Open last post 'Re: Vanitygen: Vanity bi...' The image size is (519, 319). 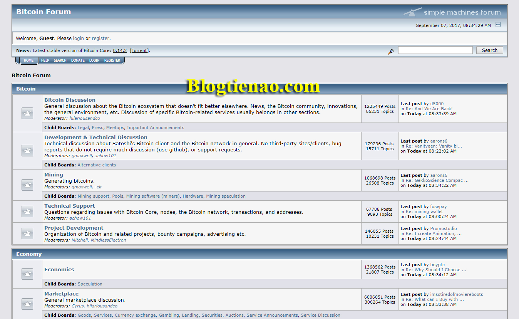434,146
